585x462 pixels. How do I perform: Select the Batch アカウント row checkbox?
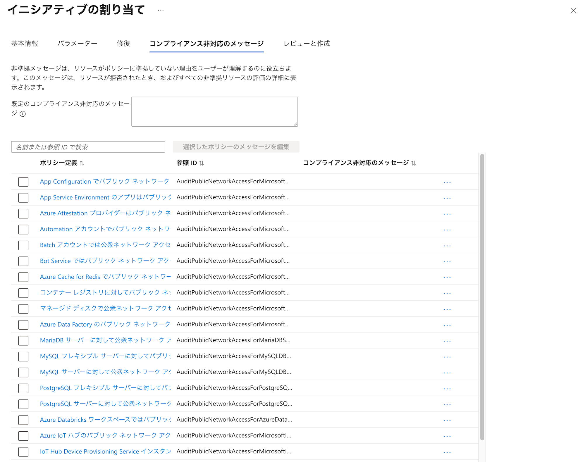point(23,245)
